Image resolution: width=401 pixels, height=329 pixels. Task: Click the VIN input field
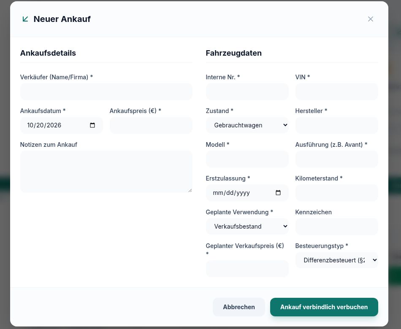(336, 92)
